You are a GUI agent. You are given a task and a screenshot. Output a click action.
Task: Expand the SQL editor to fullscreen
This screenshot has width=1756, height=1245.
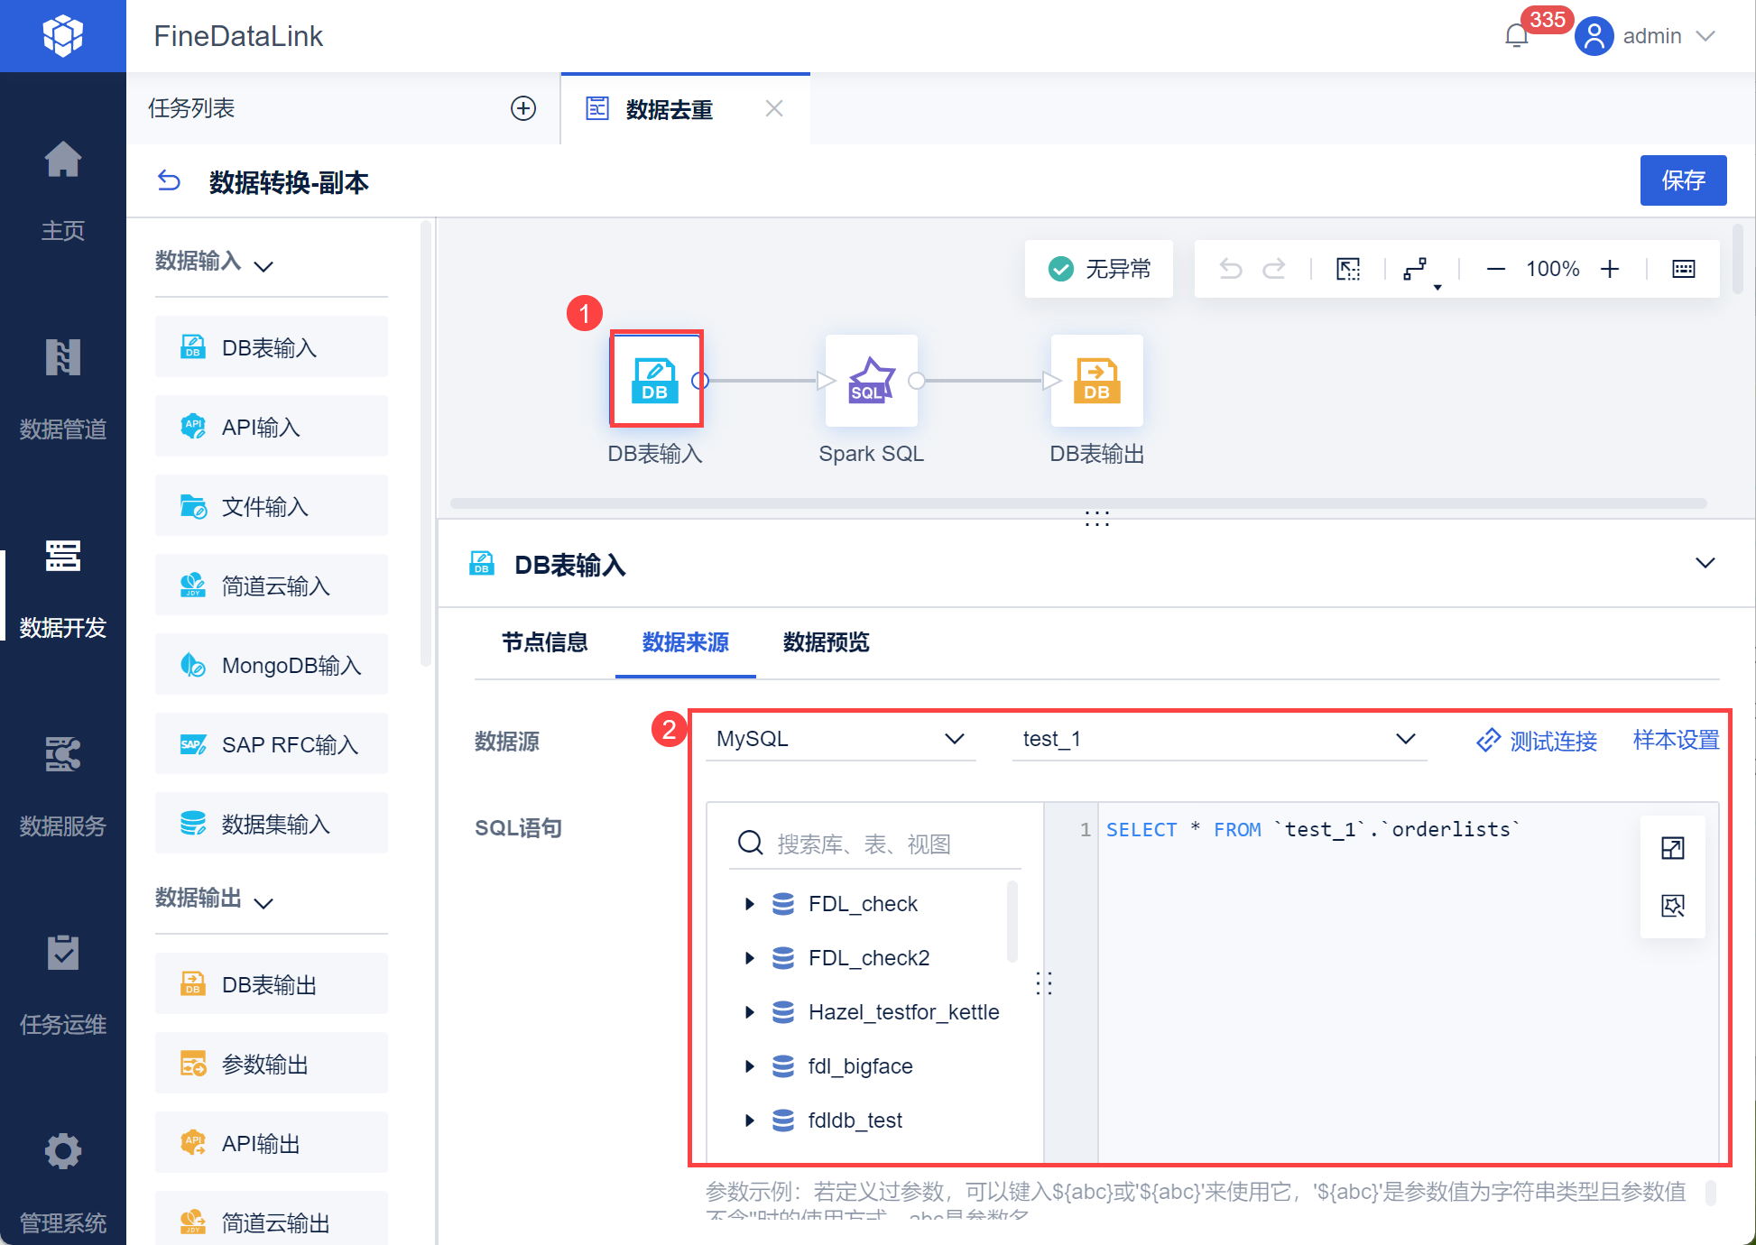[1672, 848]
